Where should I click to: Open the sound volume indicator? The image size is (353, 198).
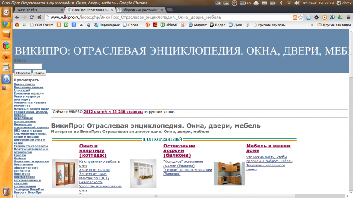297,3
